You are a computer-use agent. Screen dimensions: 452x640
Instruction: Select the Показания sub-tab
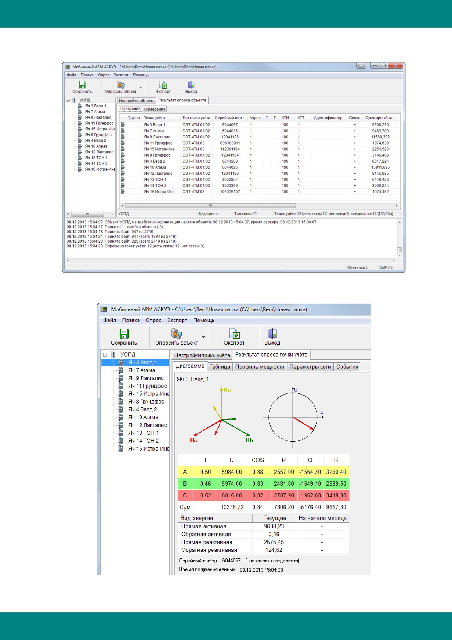coord(130,108)
